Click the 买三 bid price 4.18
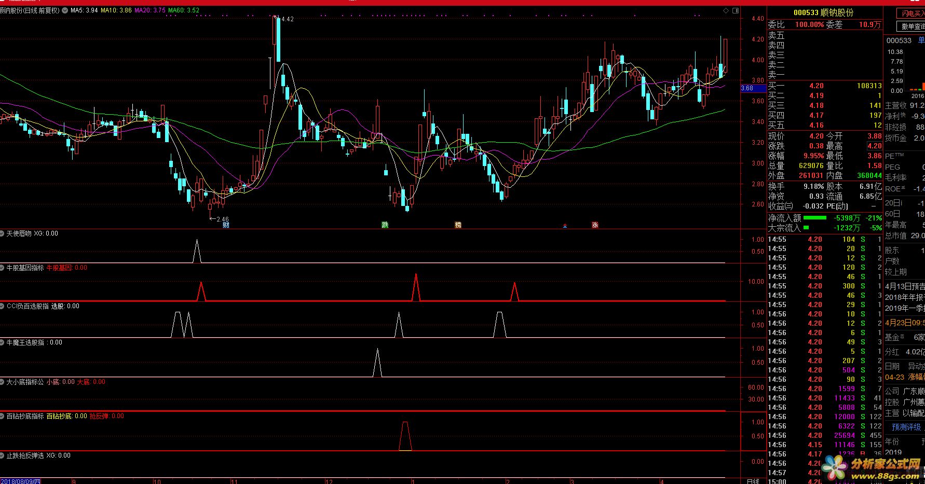The height and width of the screenshot is (484, 925). [x=816, y=105]
